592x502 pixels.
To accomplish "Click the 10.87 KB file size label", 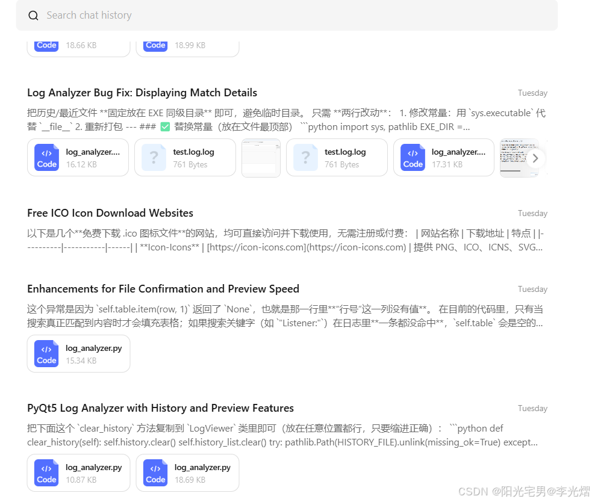I will tap(81, 480).
